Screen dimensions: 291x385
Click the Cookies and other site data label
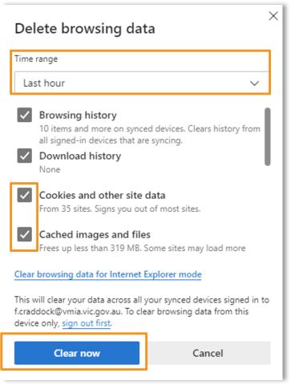[102, 195]
